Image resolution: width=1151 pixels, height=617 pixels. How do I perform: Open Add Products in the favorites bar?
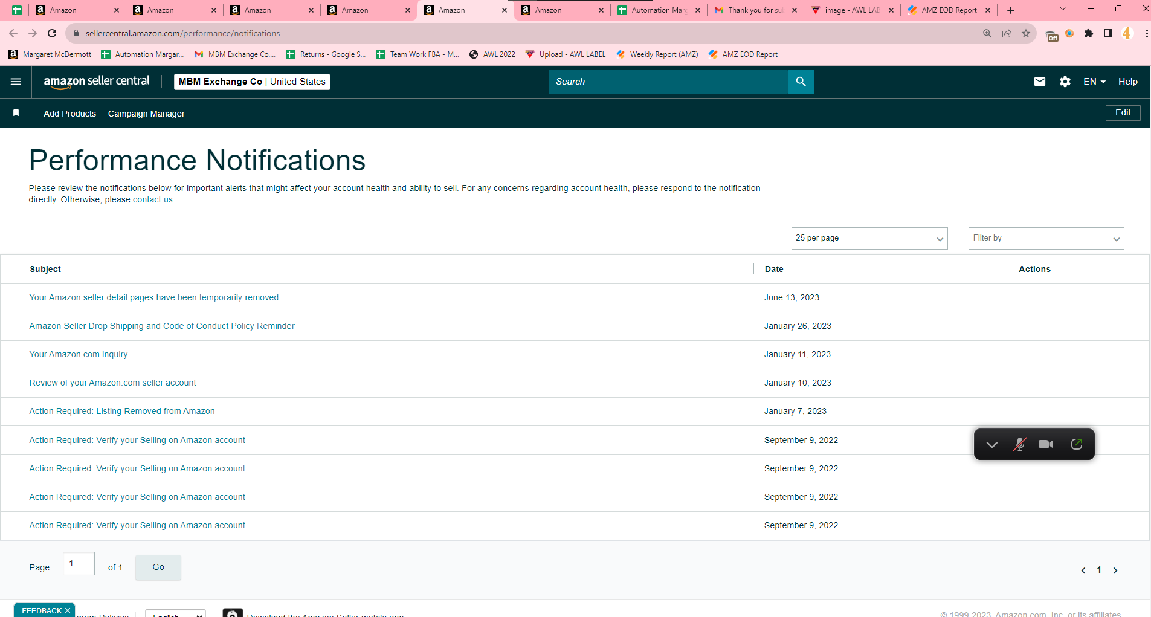point(69,114)
